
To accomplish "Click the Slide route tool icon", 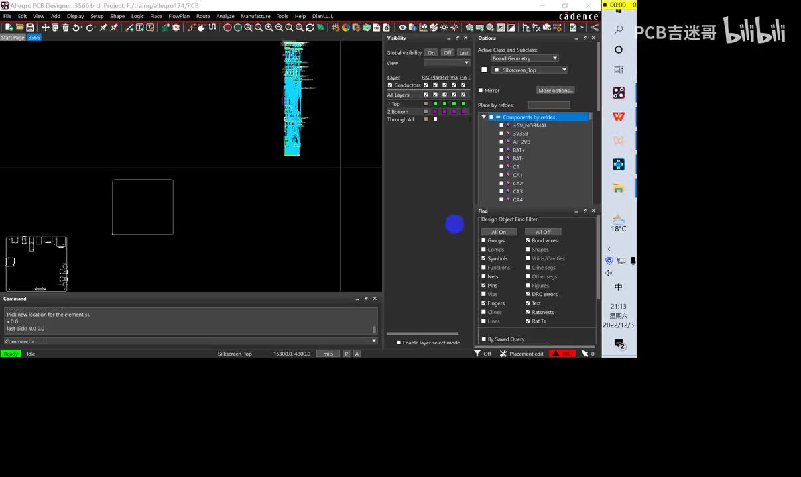I will (x=202, y=27).
